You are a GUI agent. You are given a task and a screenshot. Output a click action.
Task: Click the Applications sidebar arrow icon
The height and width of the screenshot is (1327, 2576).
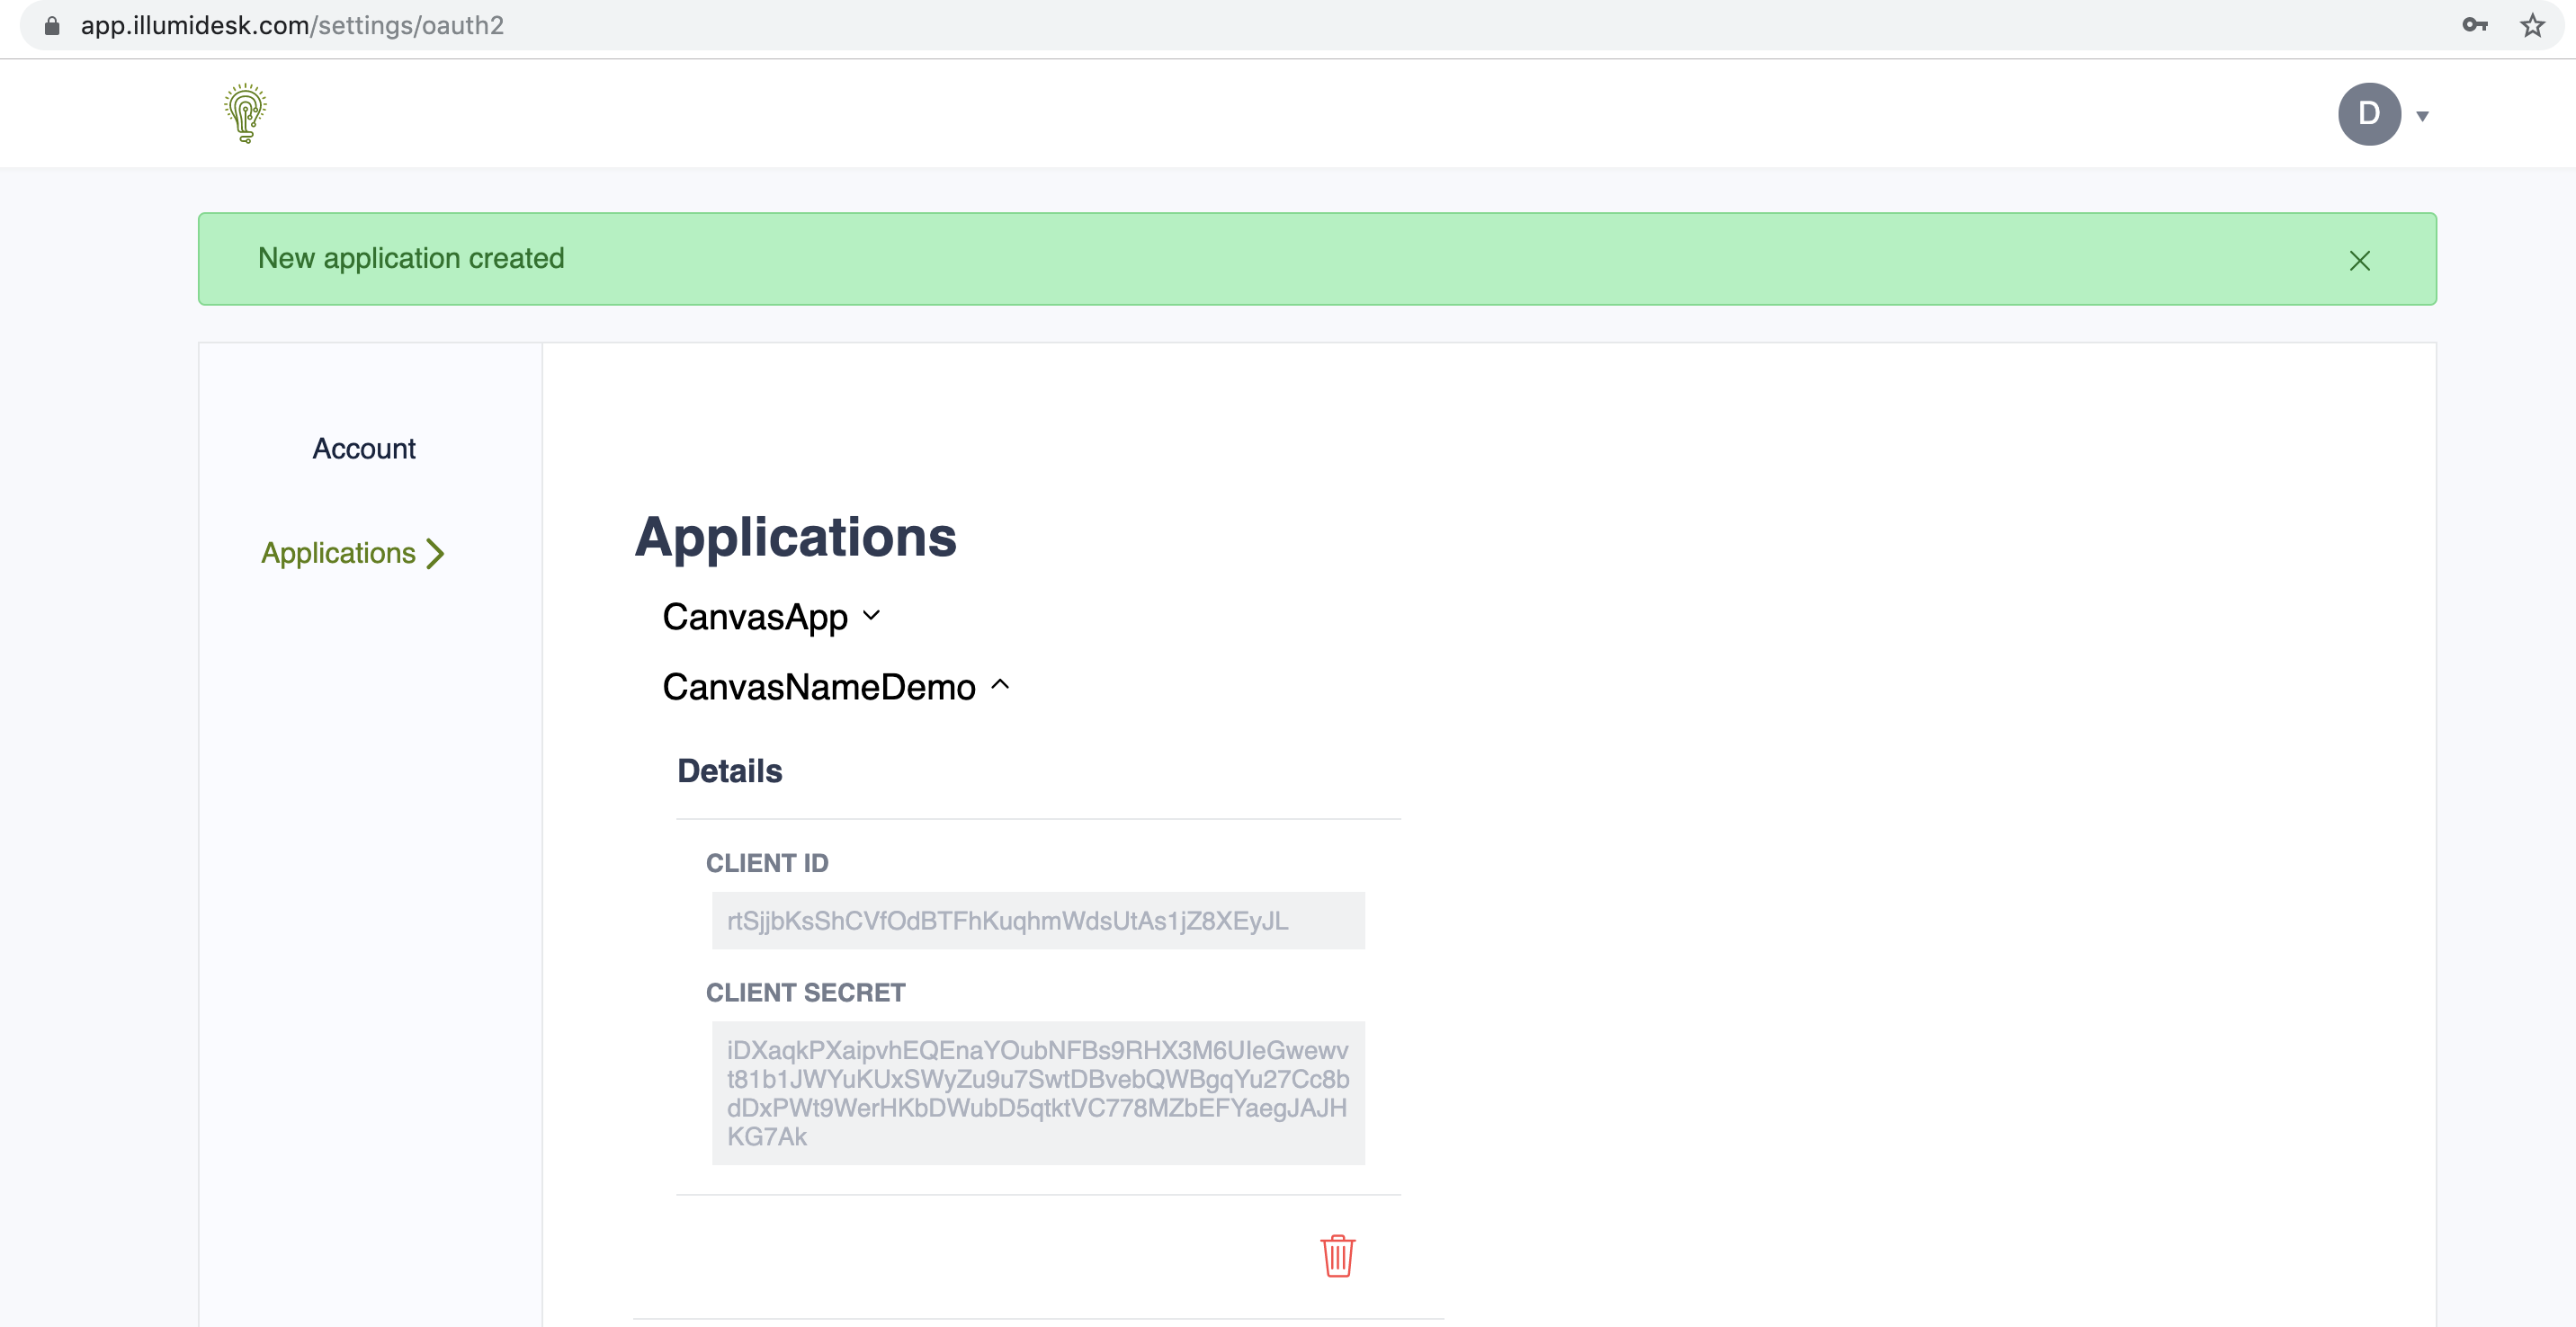pos(435,554)
